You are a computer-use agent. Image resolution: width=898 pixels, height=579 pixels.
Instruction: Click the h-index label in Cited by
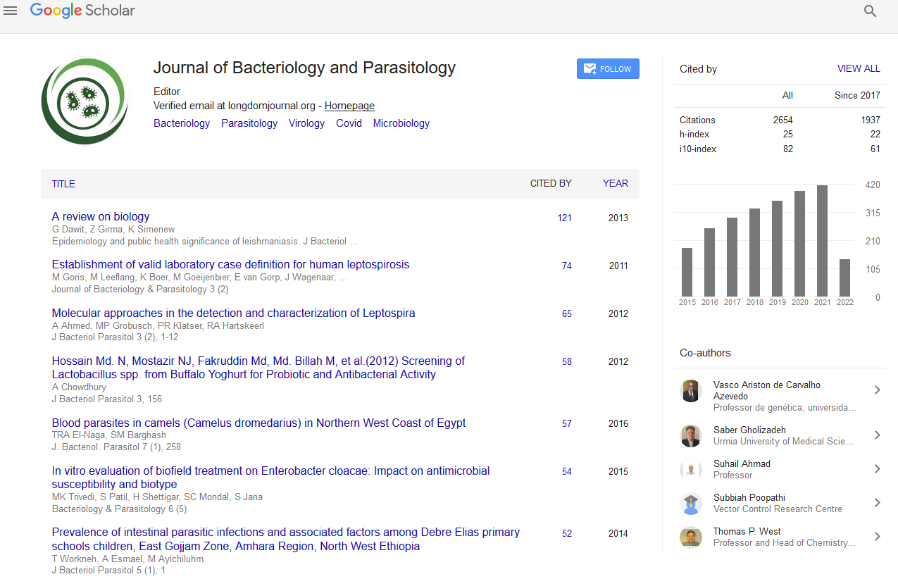[x=694, y=134]
